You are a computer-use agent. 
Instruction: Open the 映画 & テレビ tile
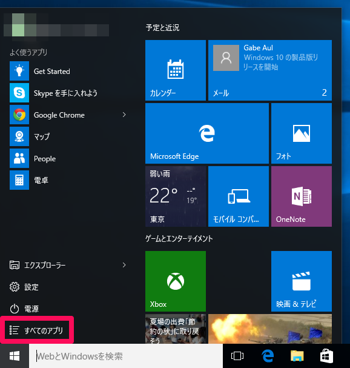pos(301,281)
